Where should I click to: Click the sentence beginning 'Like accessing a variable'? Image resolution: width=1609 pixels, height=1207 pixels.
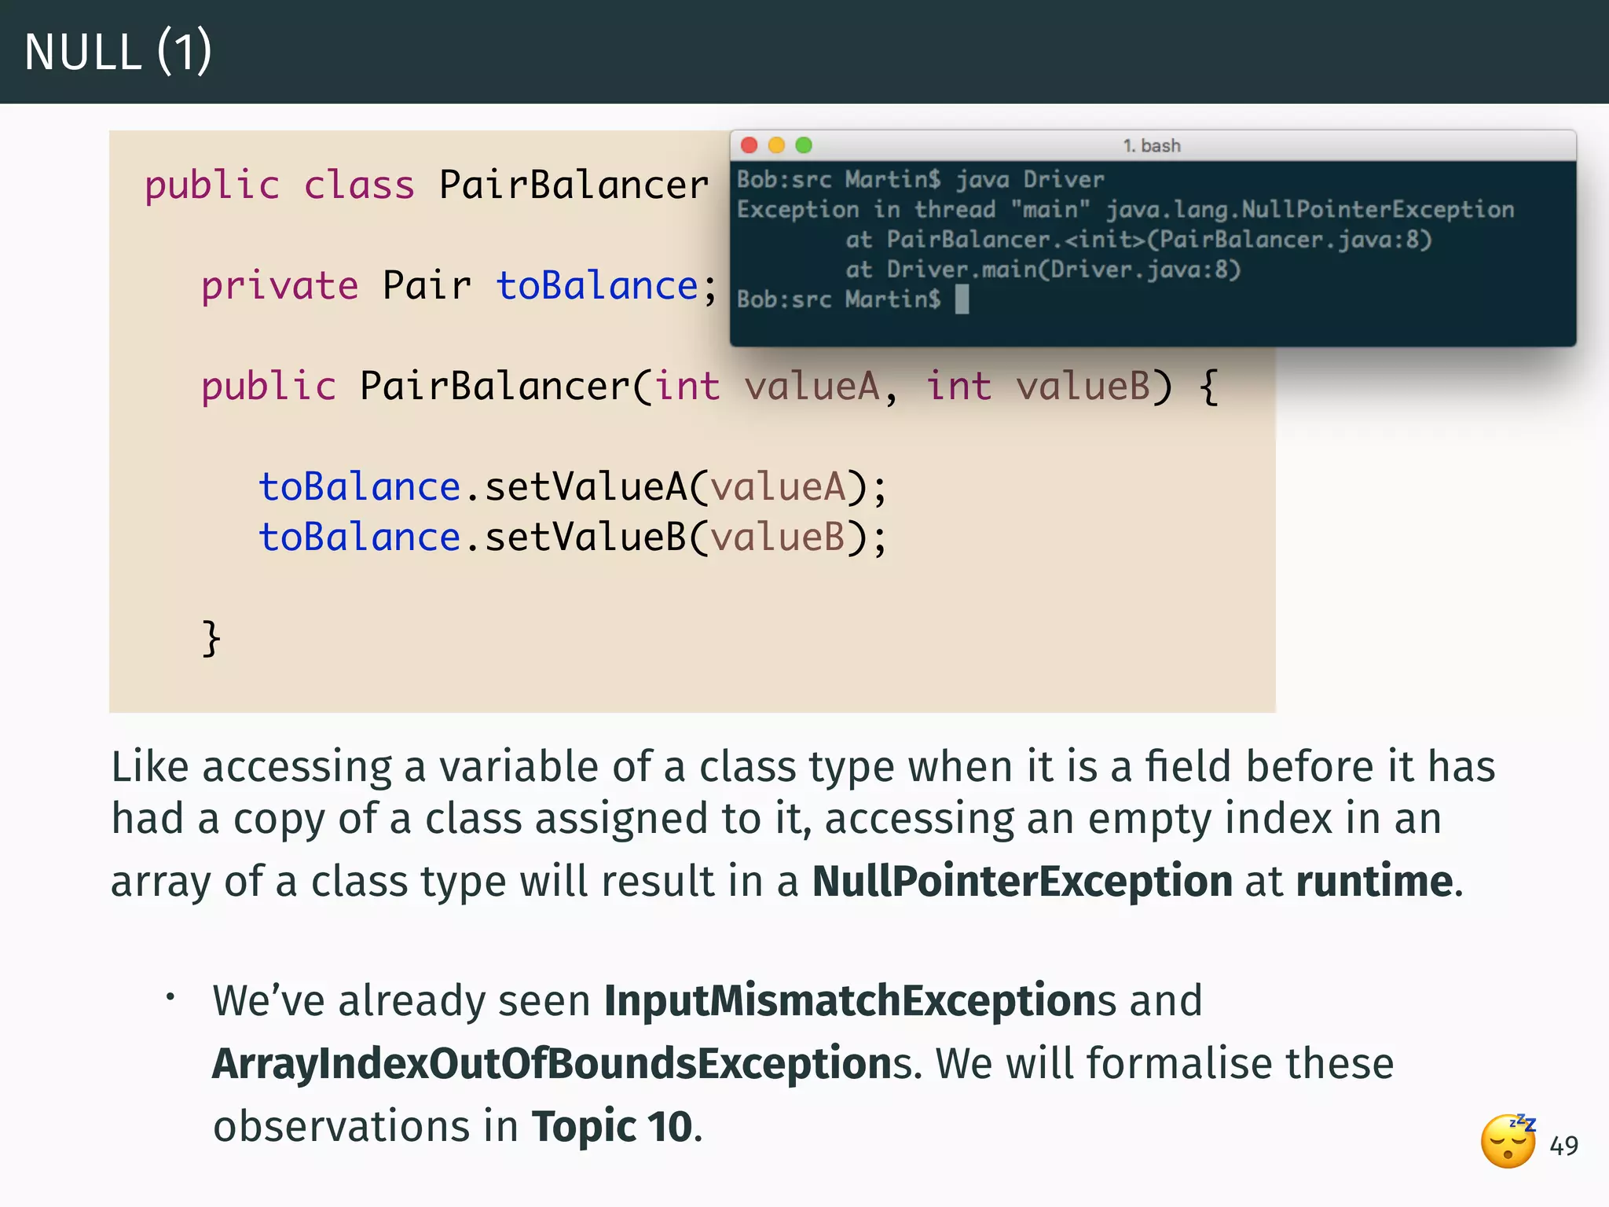803,824
